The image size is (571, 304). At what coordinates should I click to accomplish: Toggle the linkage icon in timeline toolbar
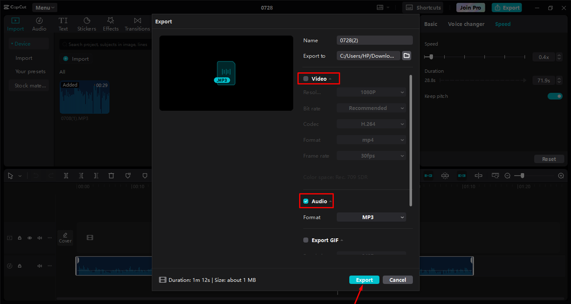[x=462, y=176]
